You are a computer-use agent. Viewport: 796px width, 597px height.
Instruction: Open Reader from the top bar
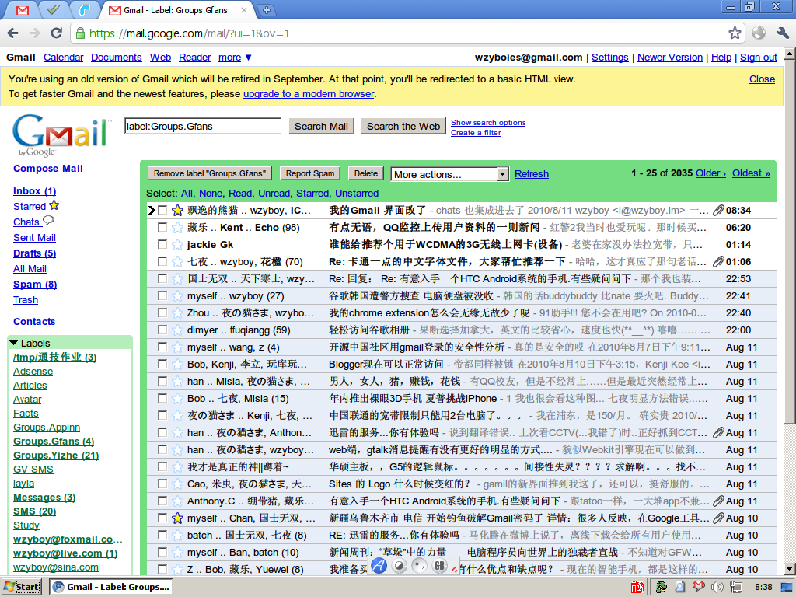tap(194, 58)
